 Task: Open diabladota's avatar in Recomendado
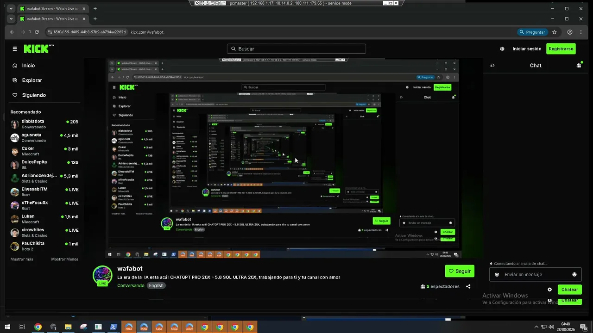[15, 124]
